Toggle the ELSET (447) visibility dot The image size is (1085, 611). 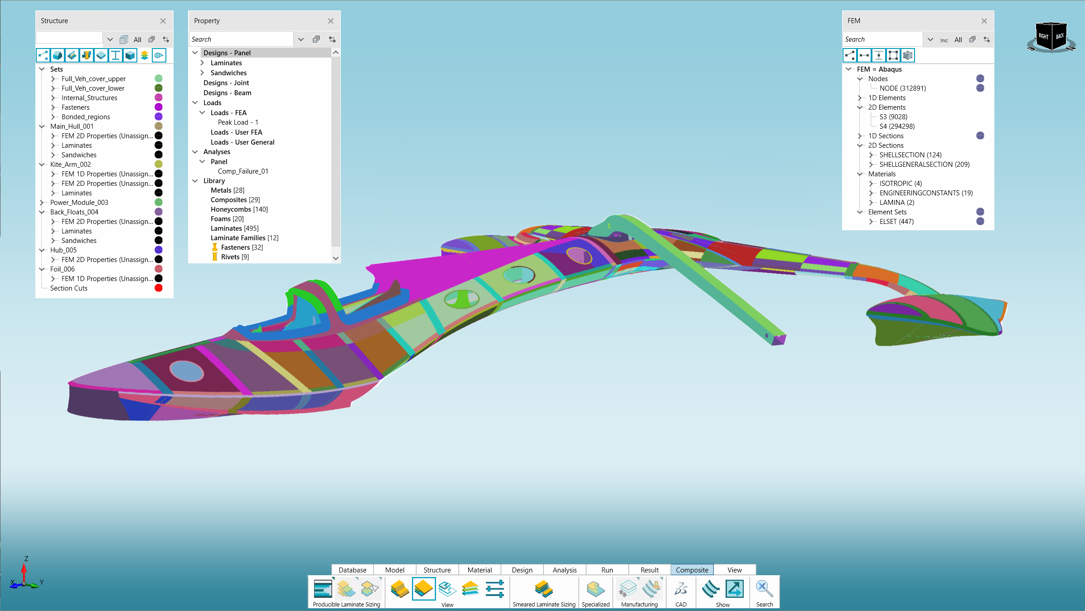(x=980, y=221)
